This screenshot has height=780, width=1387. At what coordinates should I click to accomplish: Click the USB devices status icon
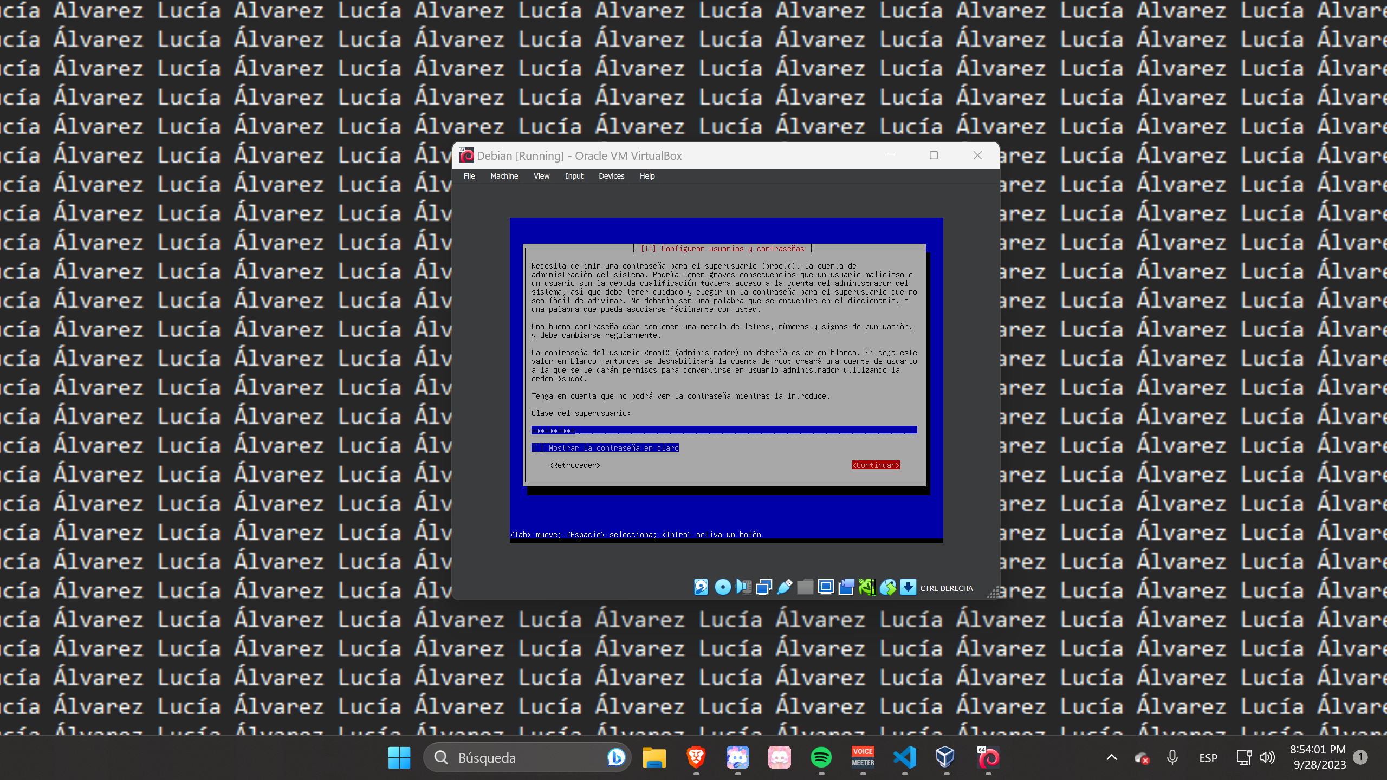785,587
